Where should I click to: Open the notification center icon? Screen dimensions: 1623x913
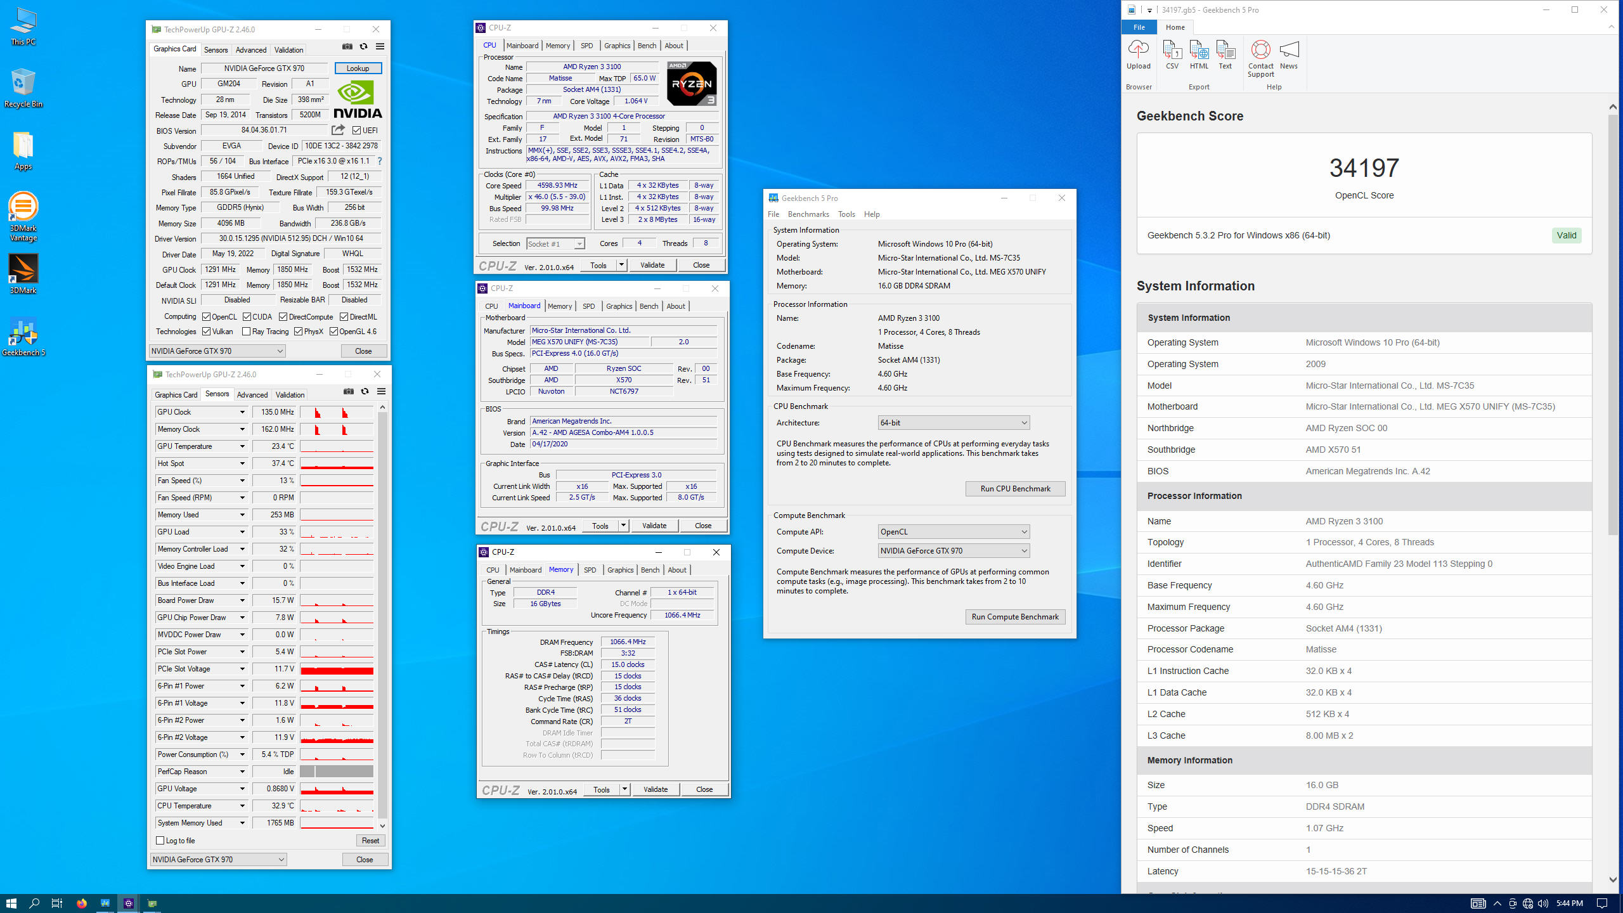click(1602, 903)
